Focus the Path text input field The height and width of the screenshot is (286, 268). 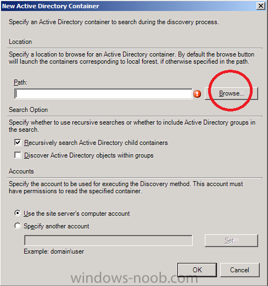[103, 94]
